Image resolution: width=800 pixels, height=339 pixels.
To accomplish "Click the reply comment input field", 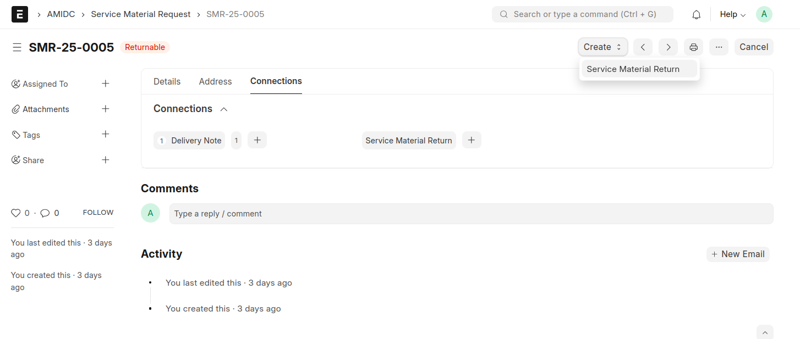I will (x=470, y=213).
